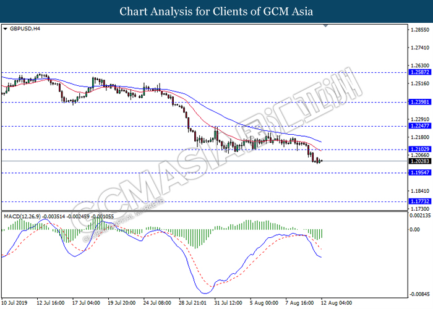Select the 1.22477 price level tag
This screenshot has height=309, width=433.
point(419,126)
